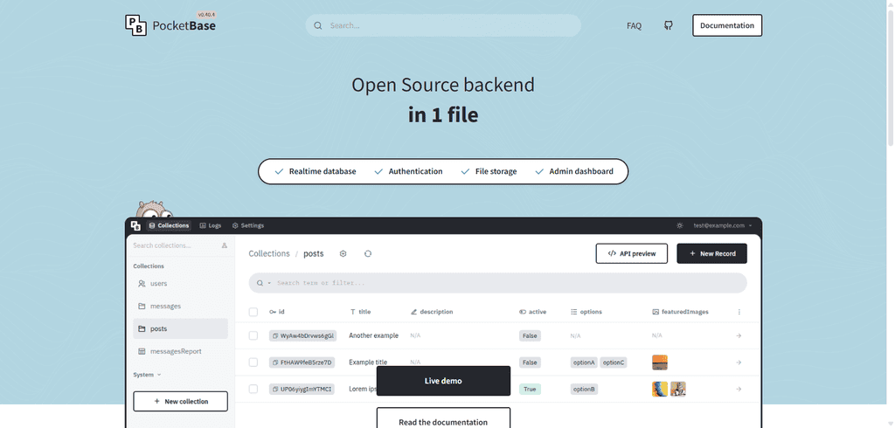Click the True active badge
Viewport: 895px width, 428px height.
pyautogui.click(x=530, y=390)
